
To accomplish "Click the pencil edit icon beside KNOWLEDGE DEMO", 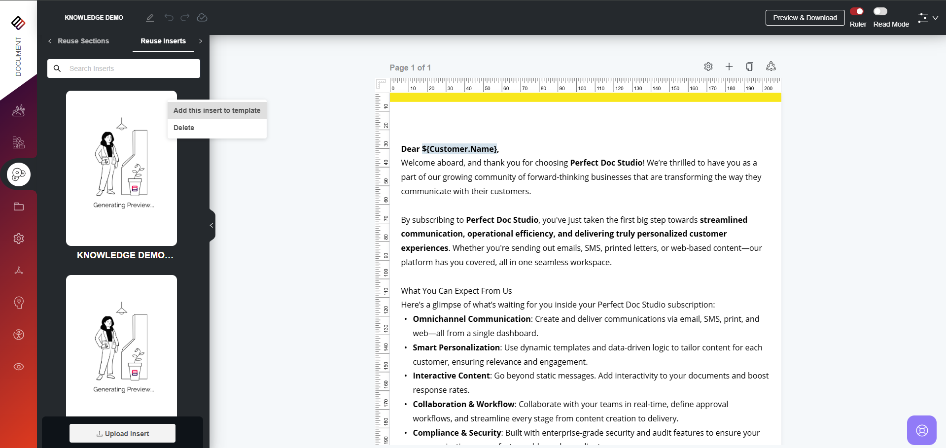I will pyautogui.click(x=150, y=18).
